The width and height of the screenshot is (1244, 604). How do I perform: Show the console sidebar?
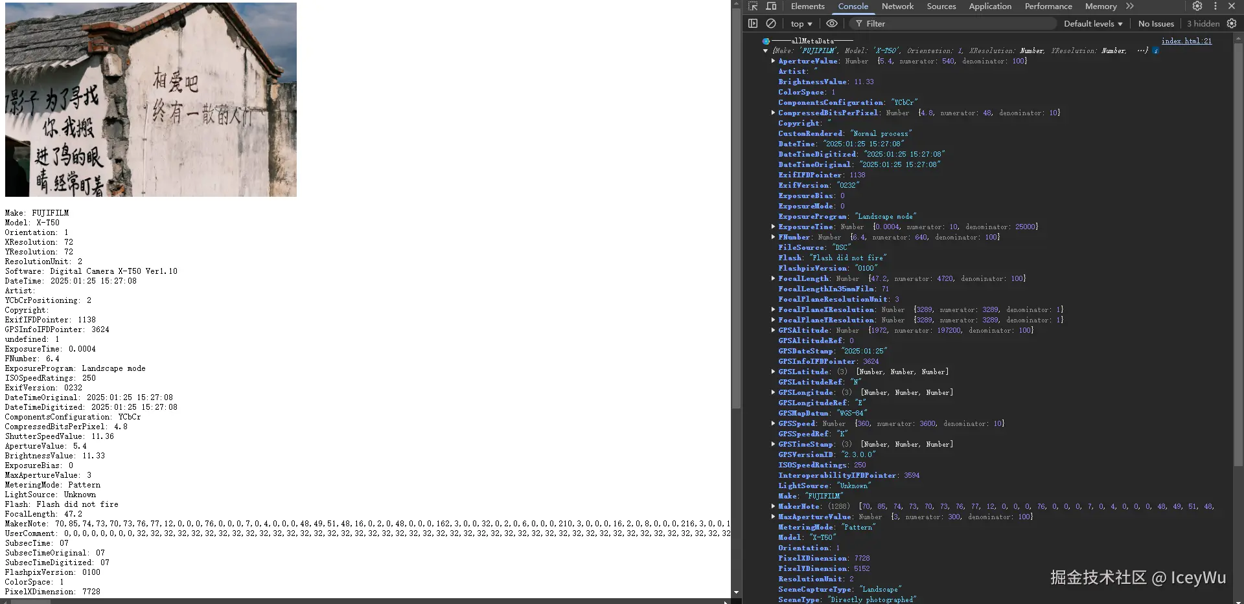pos(753,23)
